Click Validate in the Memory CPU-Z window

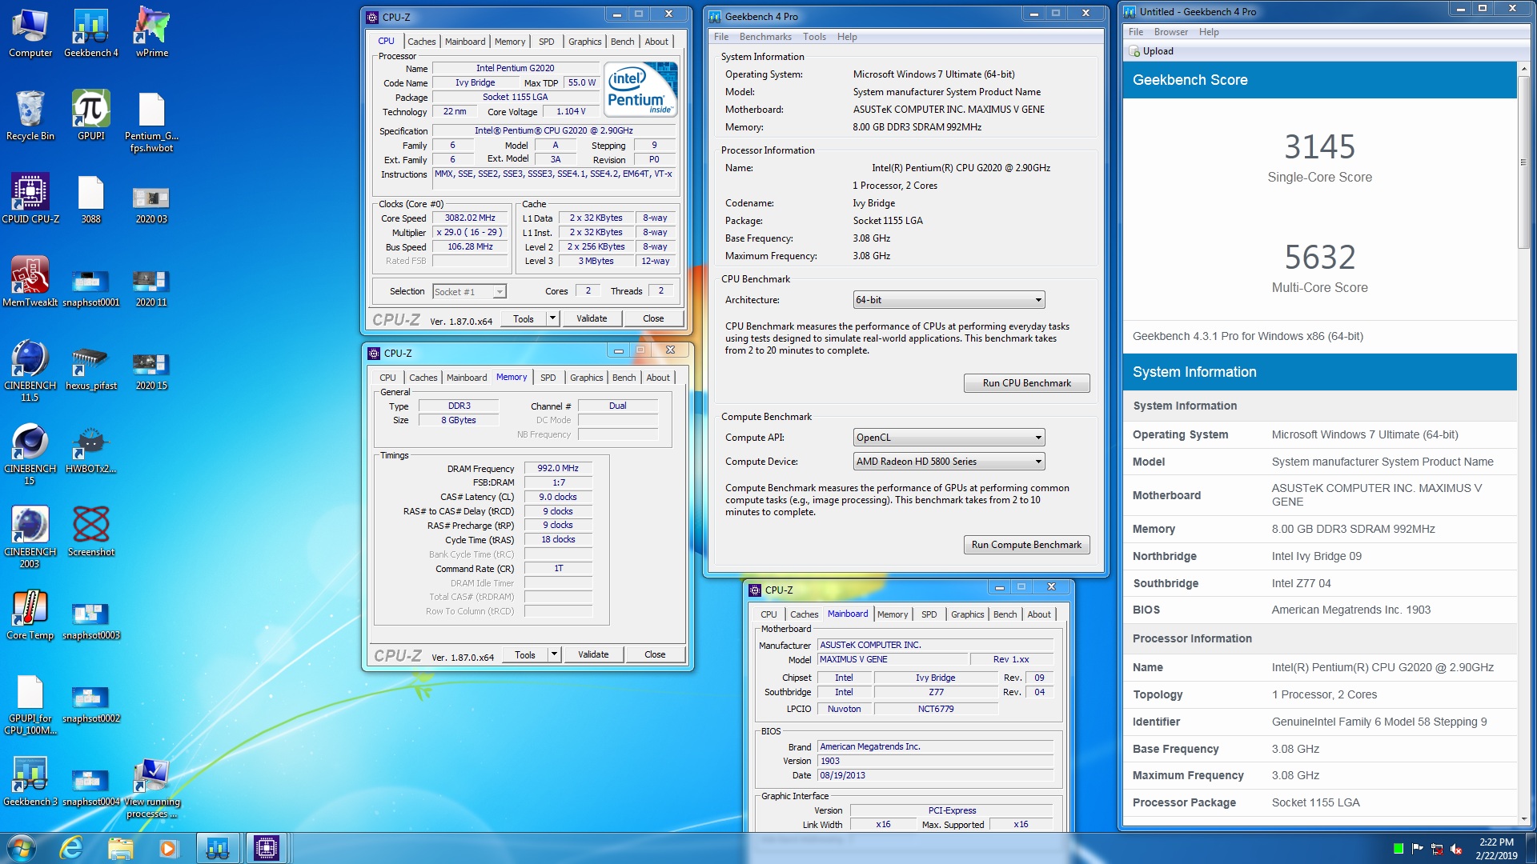[x=593, y=654]
